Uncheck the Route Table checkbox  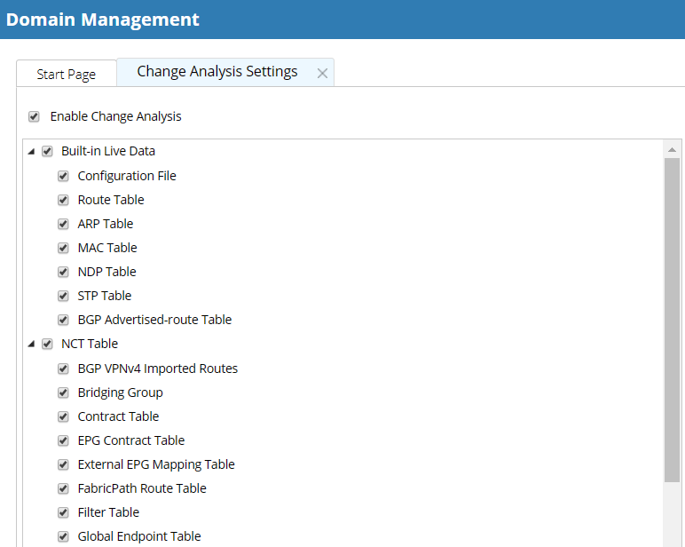click(x=63, y=201)
